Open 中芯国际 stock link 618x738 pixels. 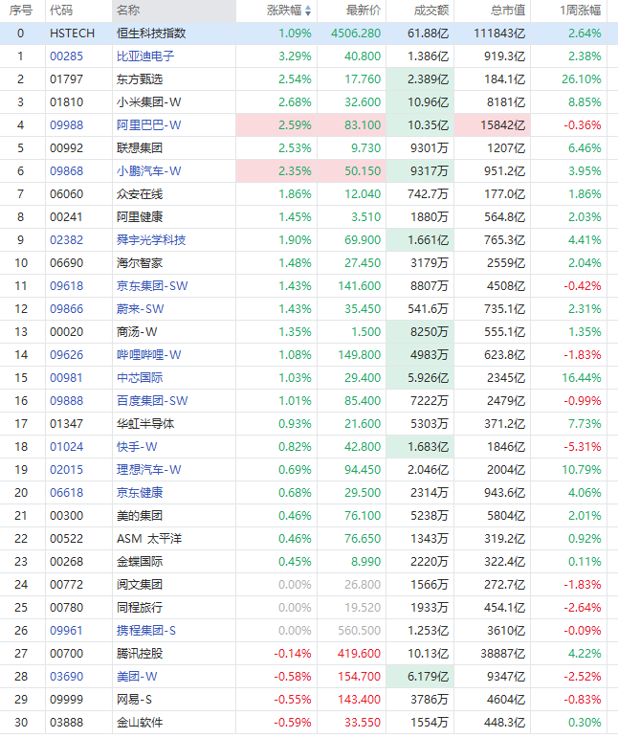pos(140,378)
